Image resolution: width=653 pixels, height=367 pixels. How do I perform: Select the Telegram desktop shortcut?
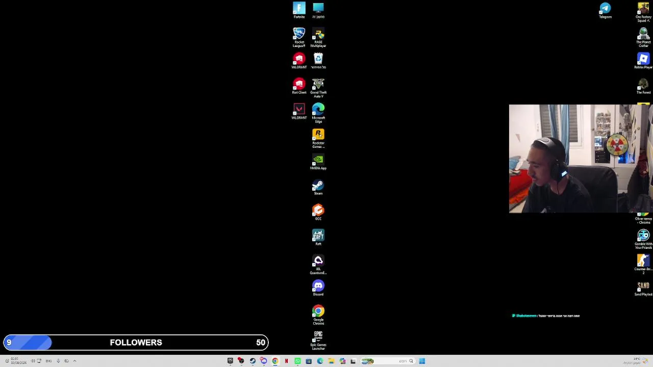[x=605, y=10]
